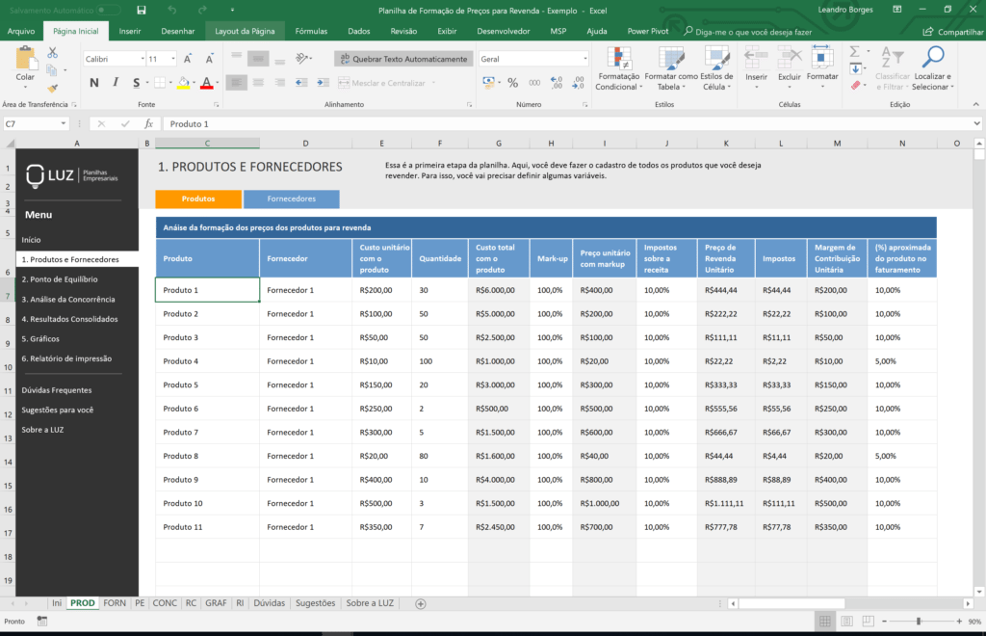Open the Fórmulas ribbon tab

tap(311, 31)
